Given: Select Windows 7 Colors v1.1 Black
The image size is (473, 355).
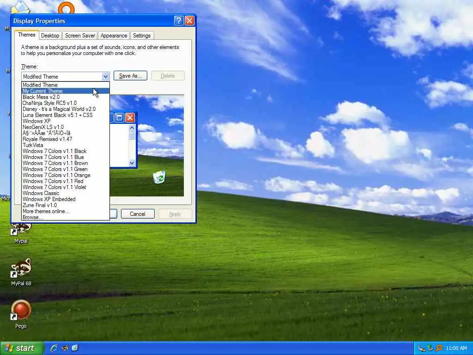Looking at the screenshot, I should (x=66, y=151).
